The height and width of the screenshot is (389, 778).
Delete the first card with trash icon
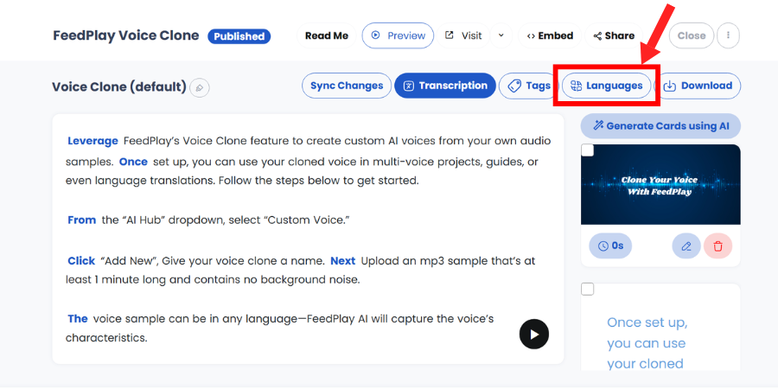point(718,246)
